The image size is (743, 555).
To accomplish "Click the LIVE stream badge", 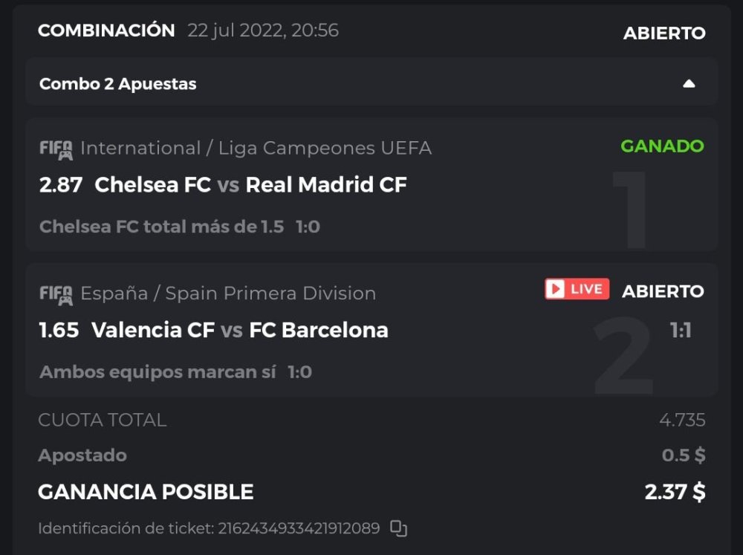I will 577,290.
